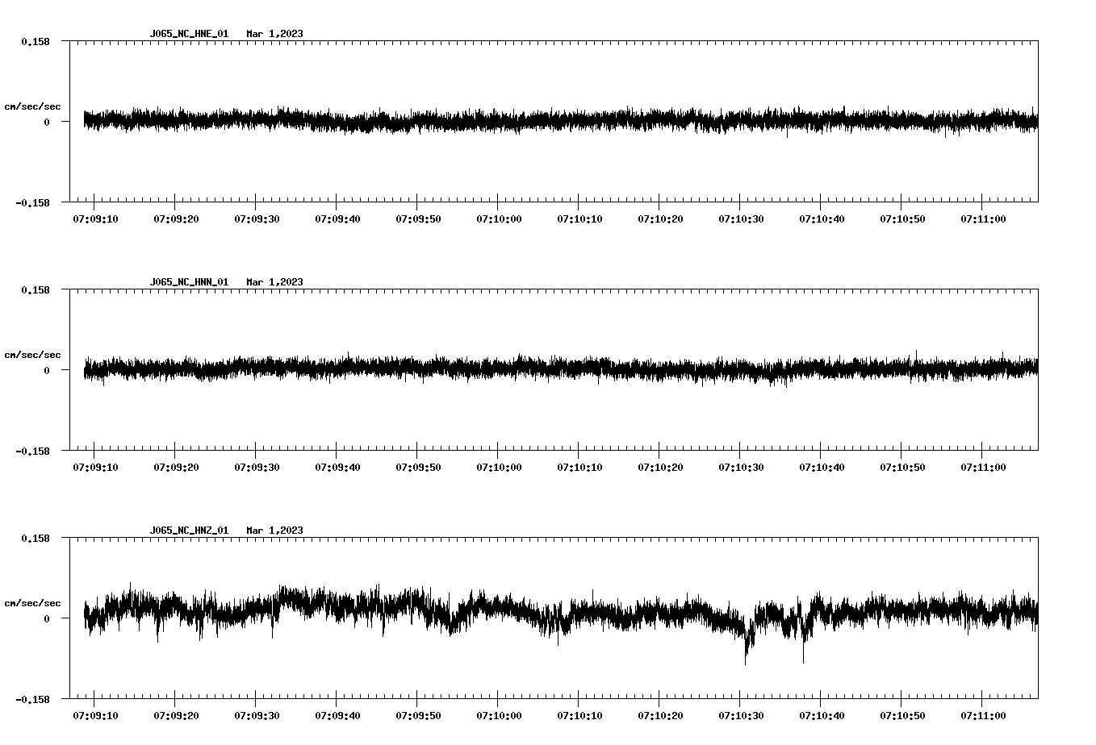The height and width of the screenshot is (745, 1096).
Task: Click the 07:09:50 timestamp under top trace
Action: click(417, 217)
